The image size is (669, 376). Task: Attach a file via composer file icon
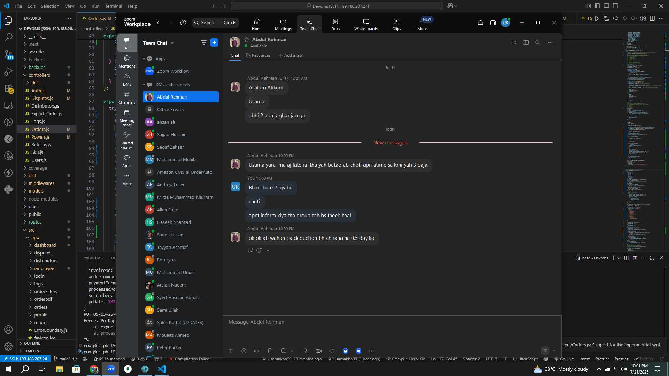point(270,351)
